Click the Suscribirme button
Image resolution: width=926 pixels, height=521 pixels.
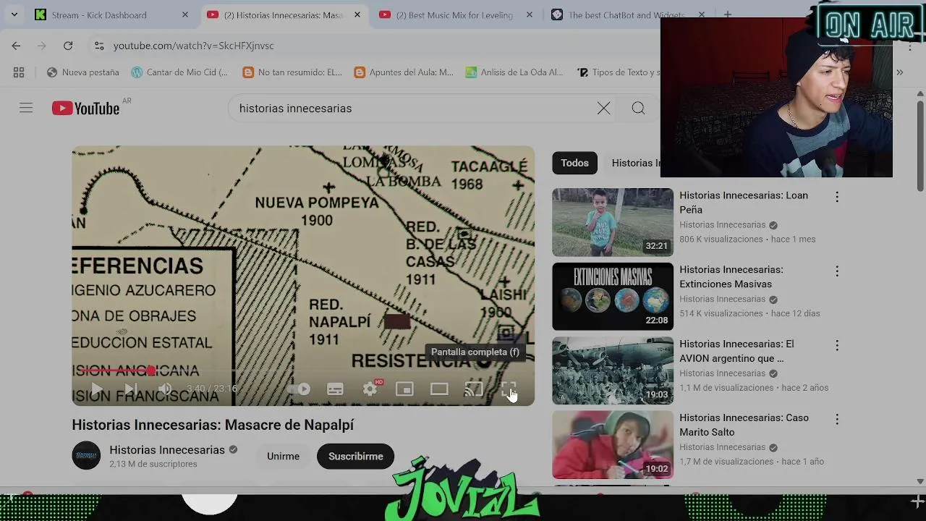click(x=356, y=457)
